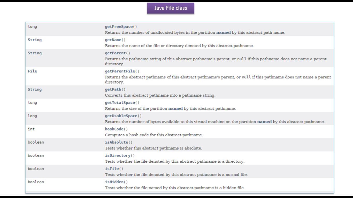The image size is (353, 198).
Task: Click String return type beside getPath()
Action: (35, 89)
